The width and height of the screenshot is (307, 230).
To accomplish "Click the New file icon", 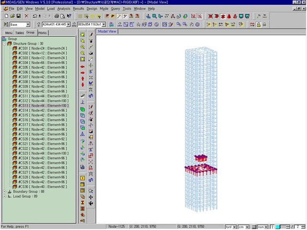I will (x=5, y=16).
